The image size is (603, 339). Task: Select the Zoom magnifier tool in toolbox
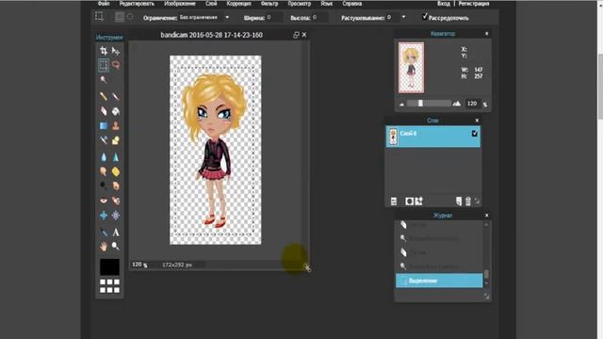point(116,247)
